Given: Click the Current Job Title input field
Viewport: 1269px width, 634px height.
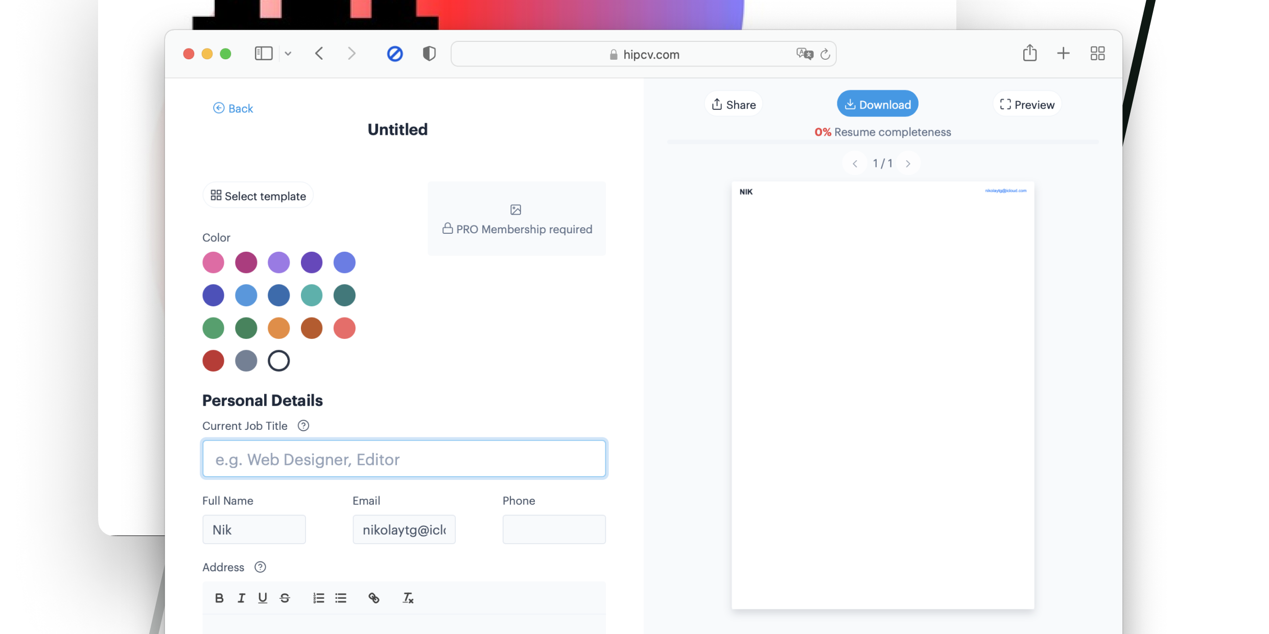Looking at the screenshot, I should pyautogui.click(x=404, y=458).
